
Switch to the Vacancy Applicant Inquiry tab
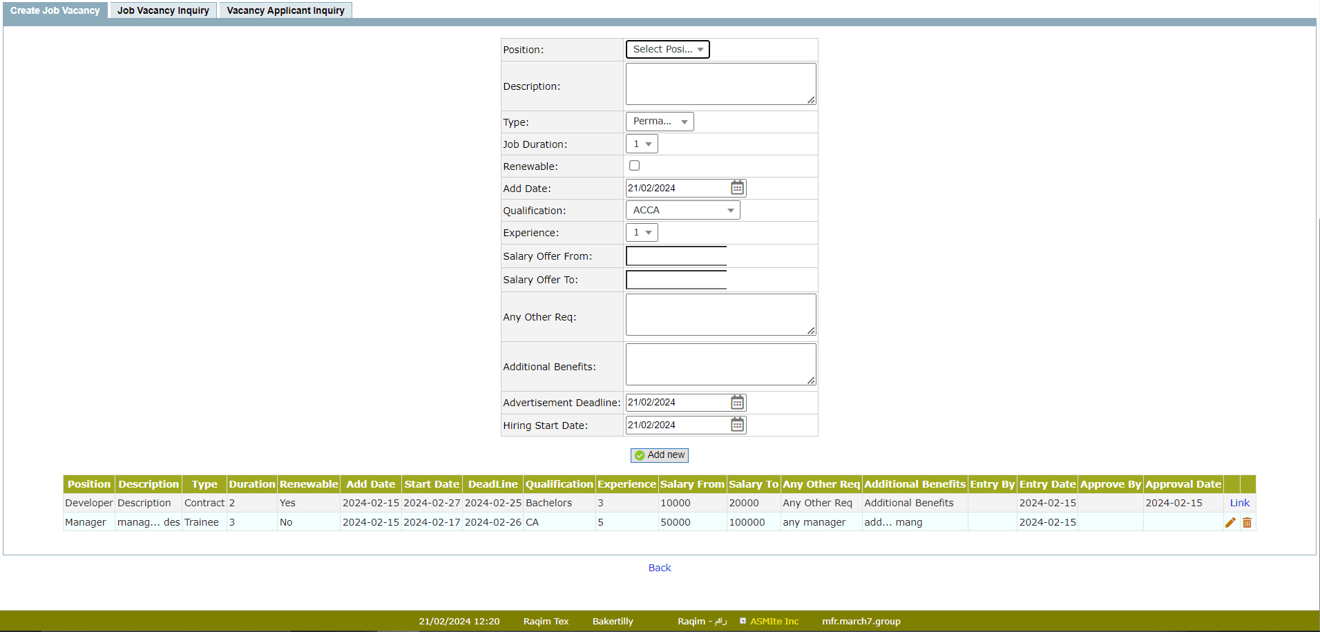[285, 10]
